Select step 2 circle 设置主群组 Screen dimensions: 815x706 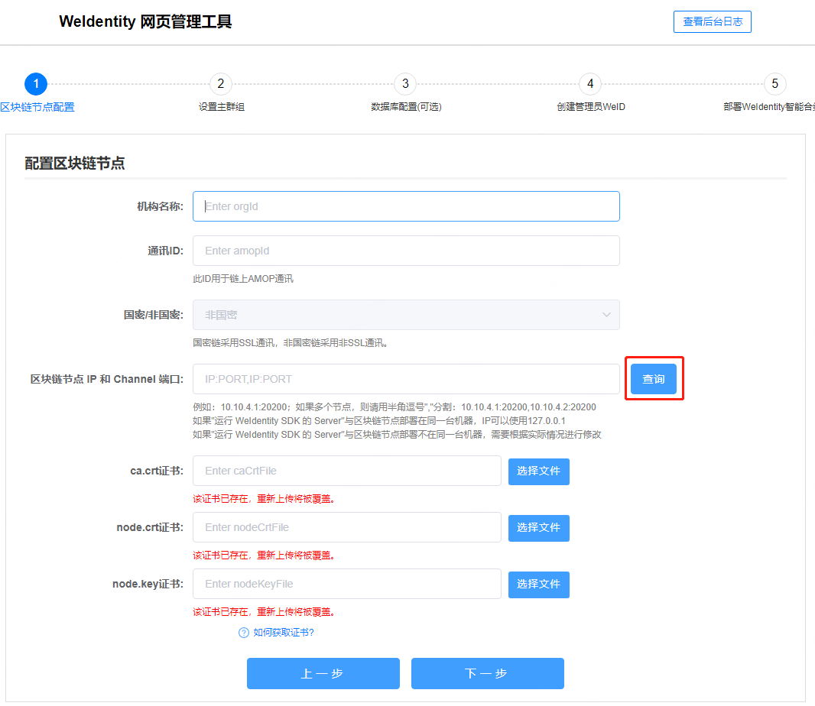click(221, 83)
